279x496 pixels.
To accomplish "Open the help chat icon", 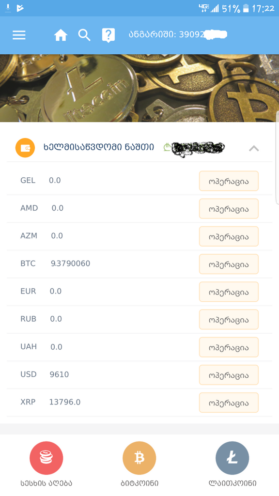I will pos(108,34).
